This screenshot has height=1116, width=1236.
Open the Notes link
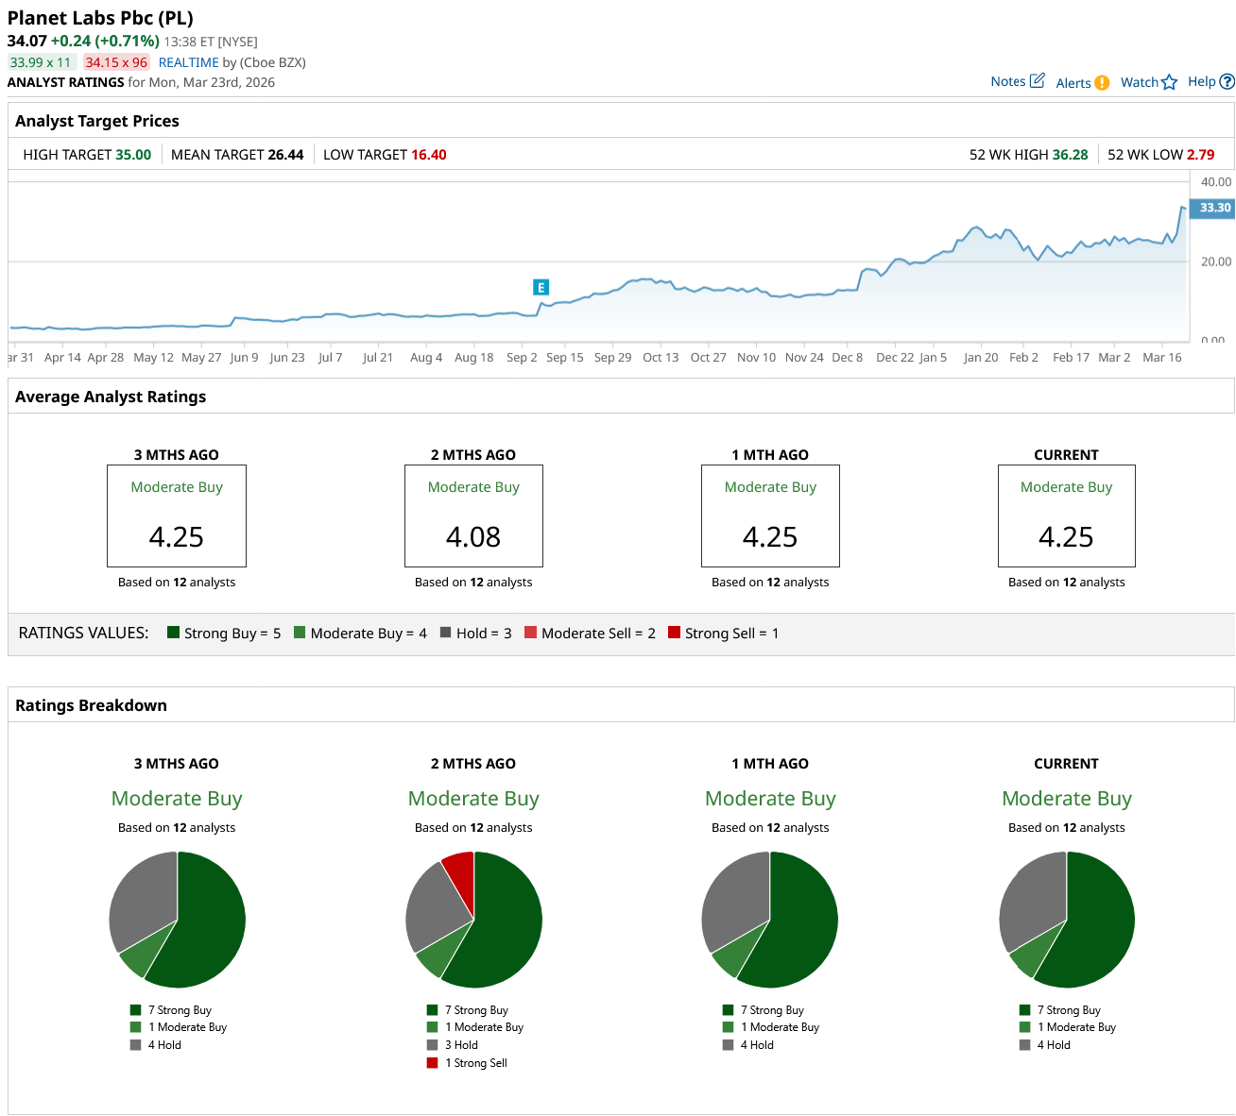coord(1007,81)
